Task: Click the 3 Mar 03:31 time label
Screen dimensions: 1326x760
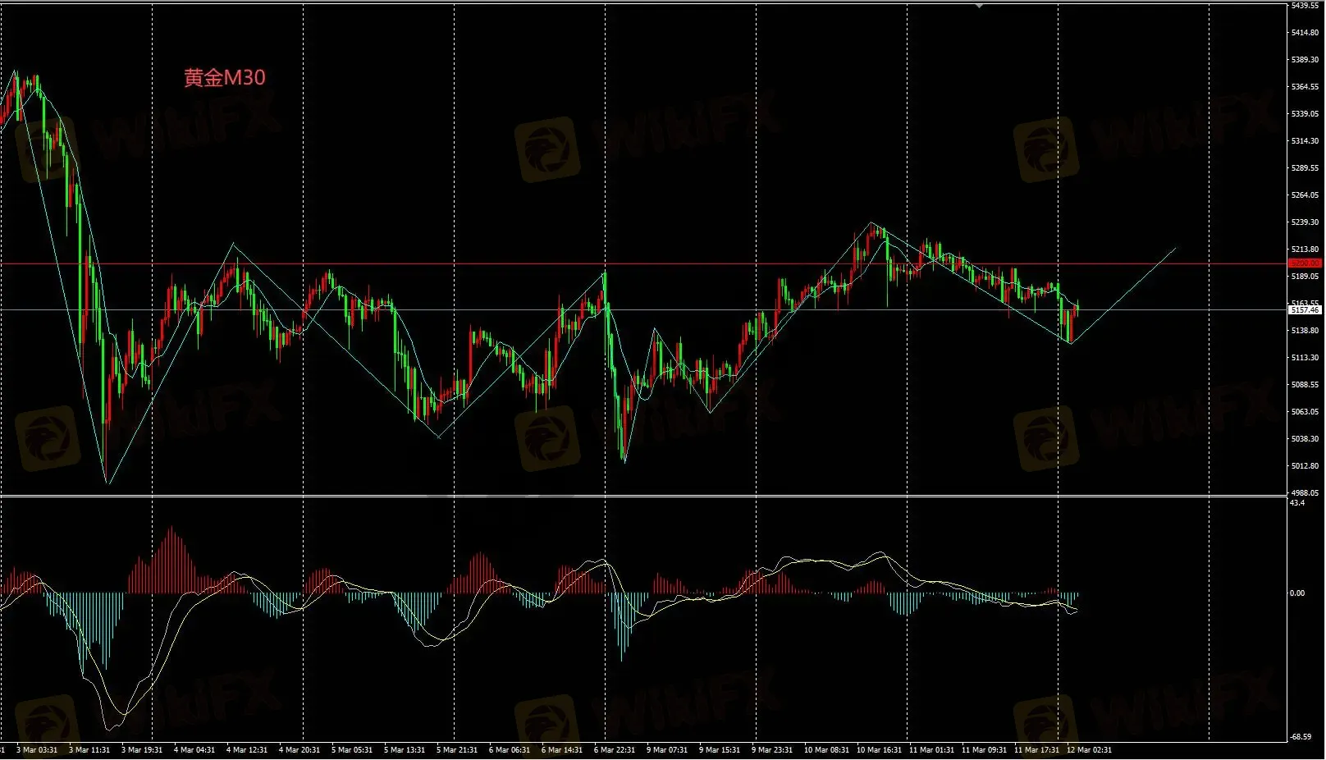Action: (x=38, y=750)
